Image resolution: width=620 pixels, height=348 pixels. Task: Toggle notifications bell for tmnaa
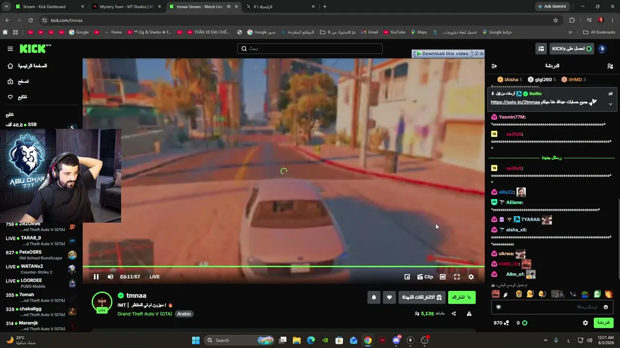tap(374, 298)
